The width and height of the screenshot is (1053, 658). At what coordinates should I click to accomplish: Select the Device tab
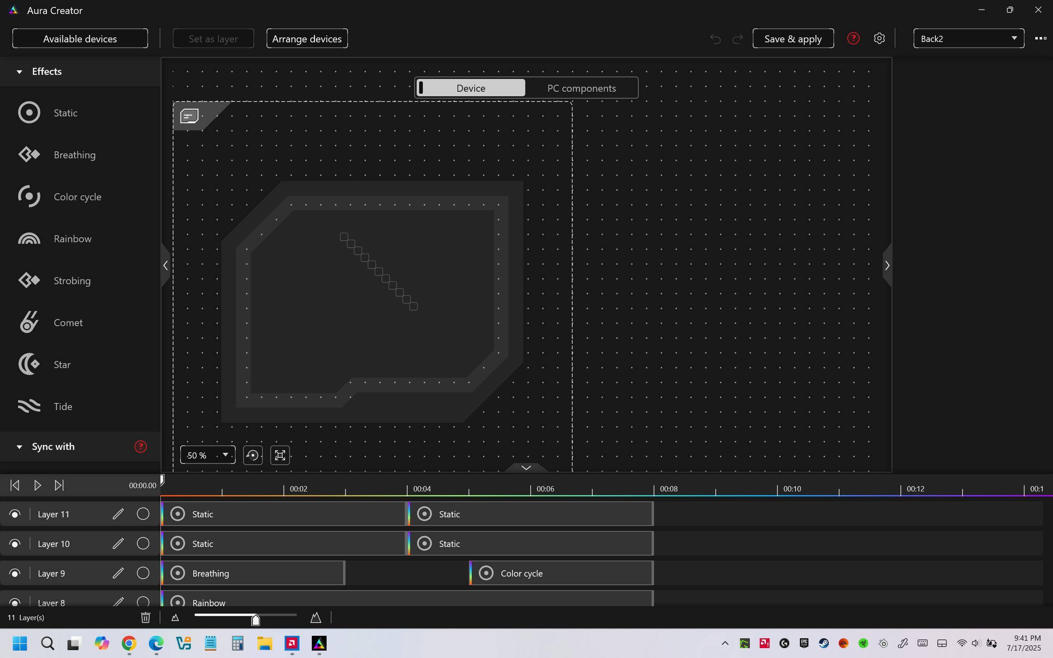(x=471, y=88)
